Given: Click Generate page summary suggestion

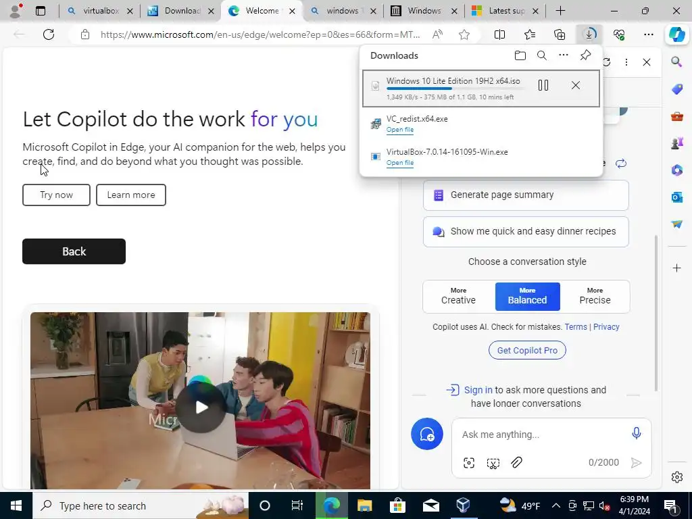Looking at the screenshot, I should click(526, 195).
